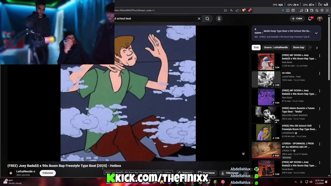
Task: Click the browser URL address field
Action: (168, 10)
